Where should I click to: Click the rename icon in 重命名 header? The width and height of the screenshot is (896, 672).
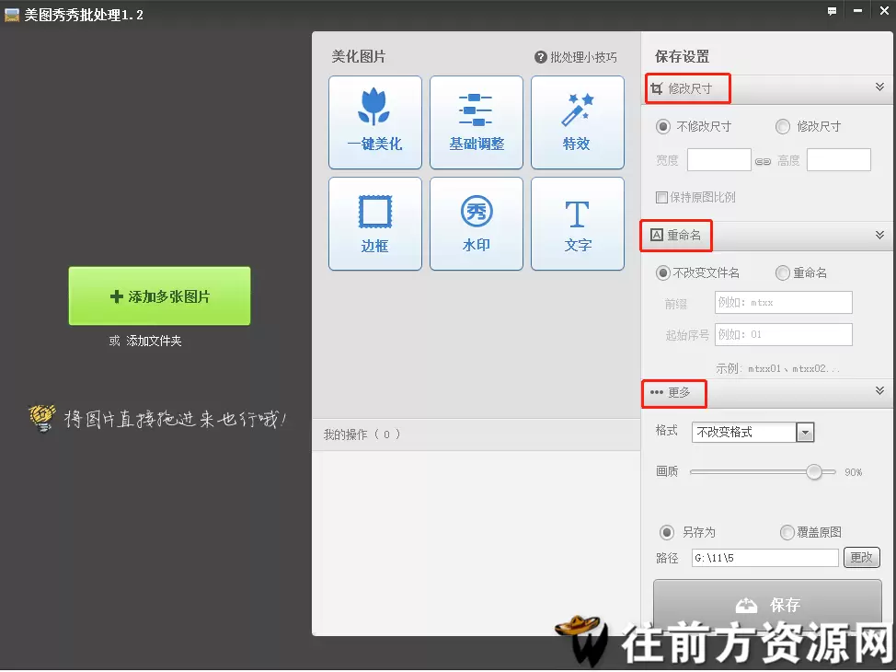pyautogui.click(x=657, y=235)
